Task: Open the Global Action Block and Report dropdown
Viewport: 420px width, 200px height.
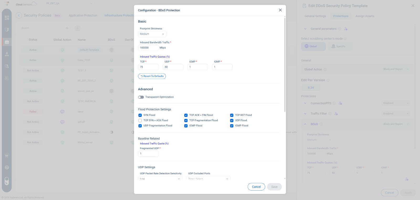Action: tap(396, 69)
